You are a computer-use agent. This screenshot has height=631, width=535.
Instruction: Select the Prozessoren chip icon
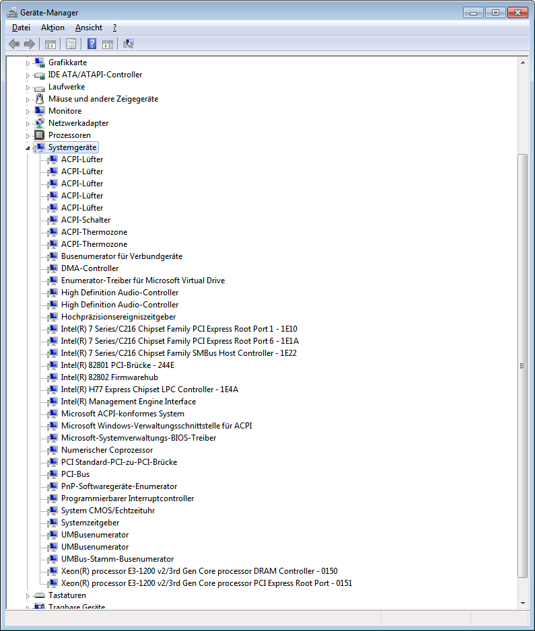pyautogui.click(x=40, y=135)
